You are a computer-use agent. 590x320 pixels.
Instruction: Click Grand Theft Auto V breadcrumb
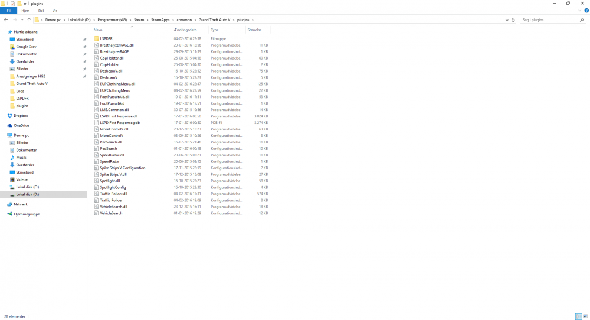tap(214, 20)
